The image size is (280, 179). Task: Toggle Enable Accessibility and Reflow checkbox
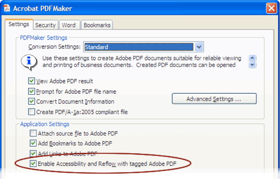(x=33, y=164)
